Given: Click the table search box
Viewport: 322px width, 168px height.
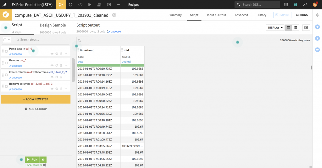Looking at the screenshot, I should 83,40.
